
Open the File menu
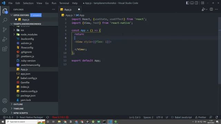pyautogui.click(x=10, y=3)
